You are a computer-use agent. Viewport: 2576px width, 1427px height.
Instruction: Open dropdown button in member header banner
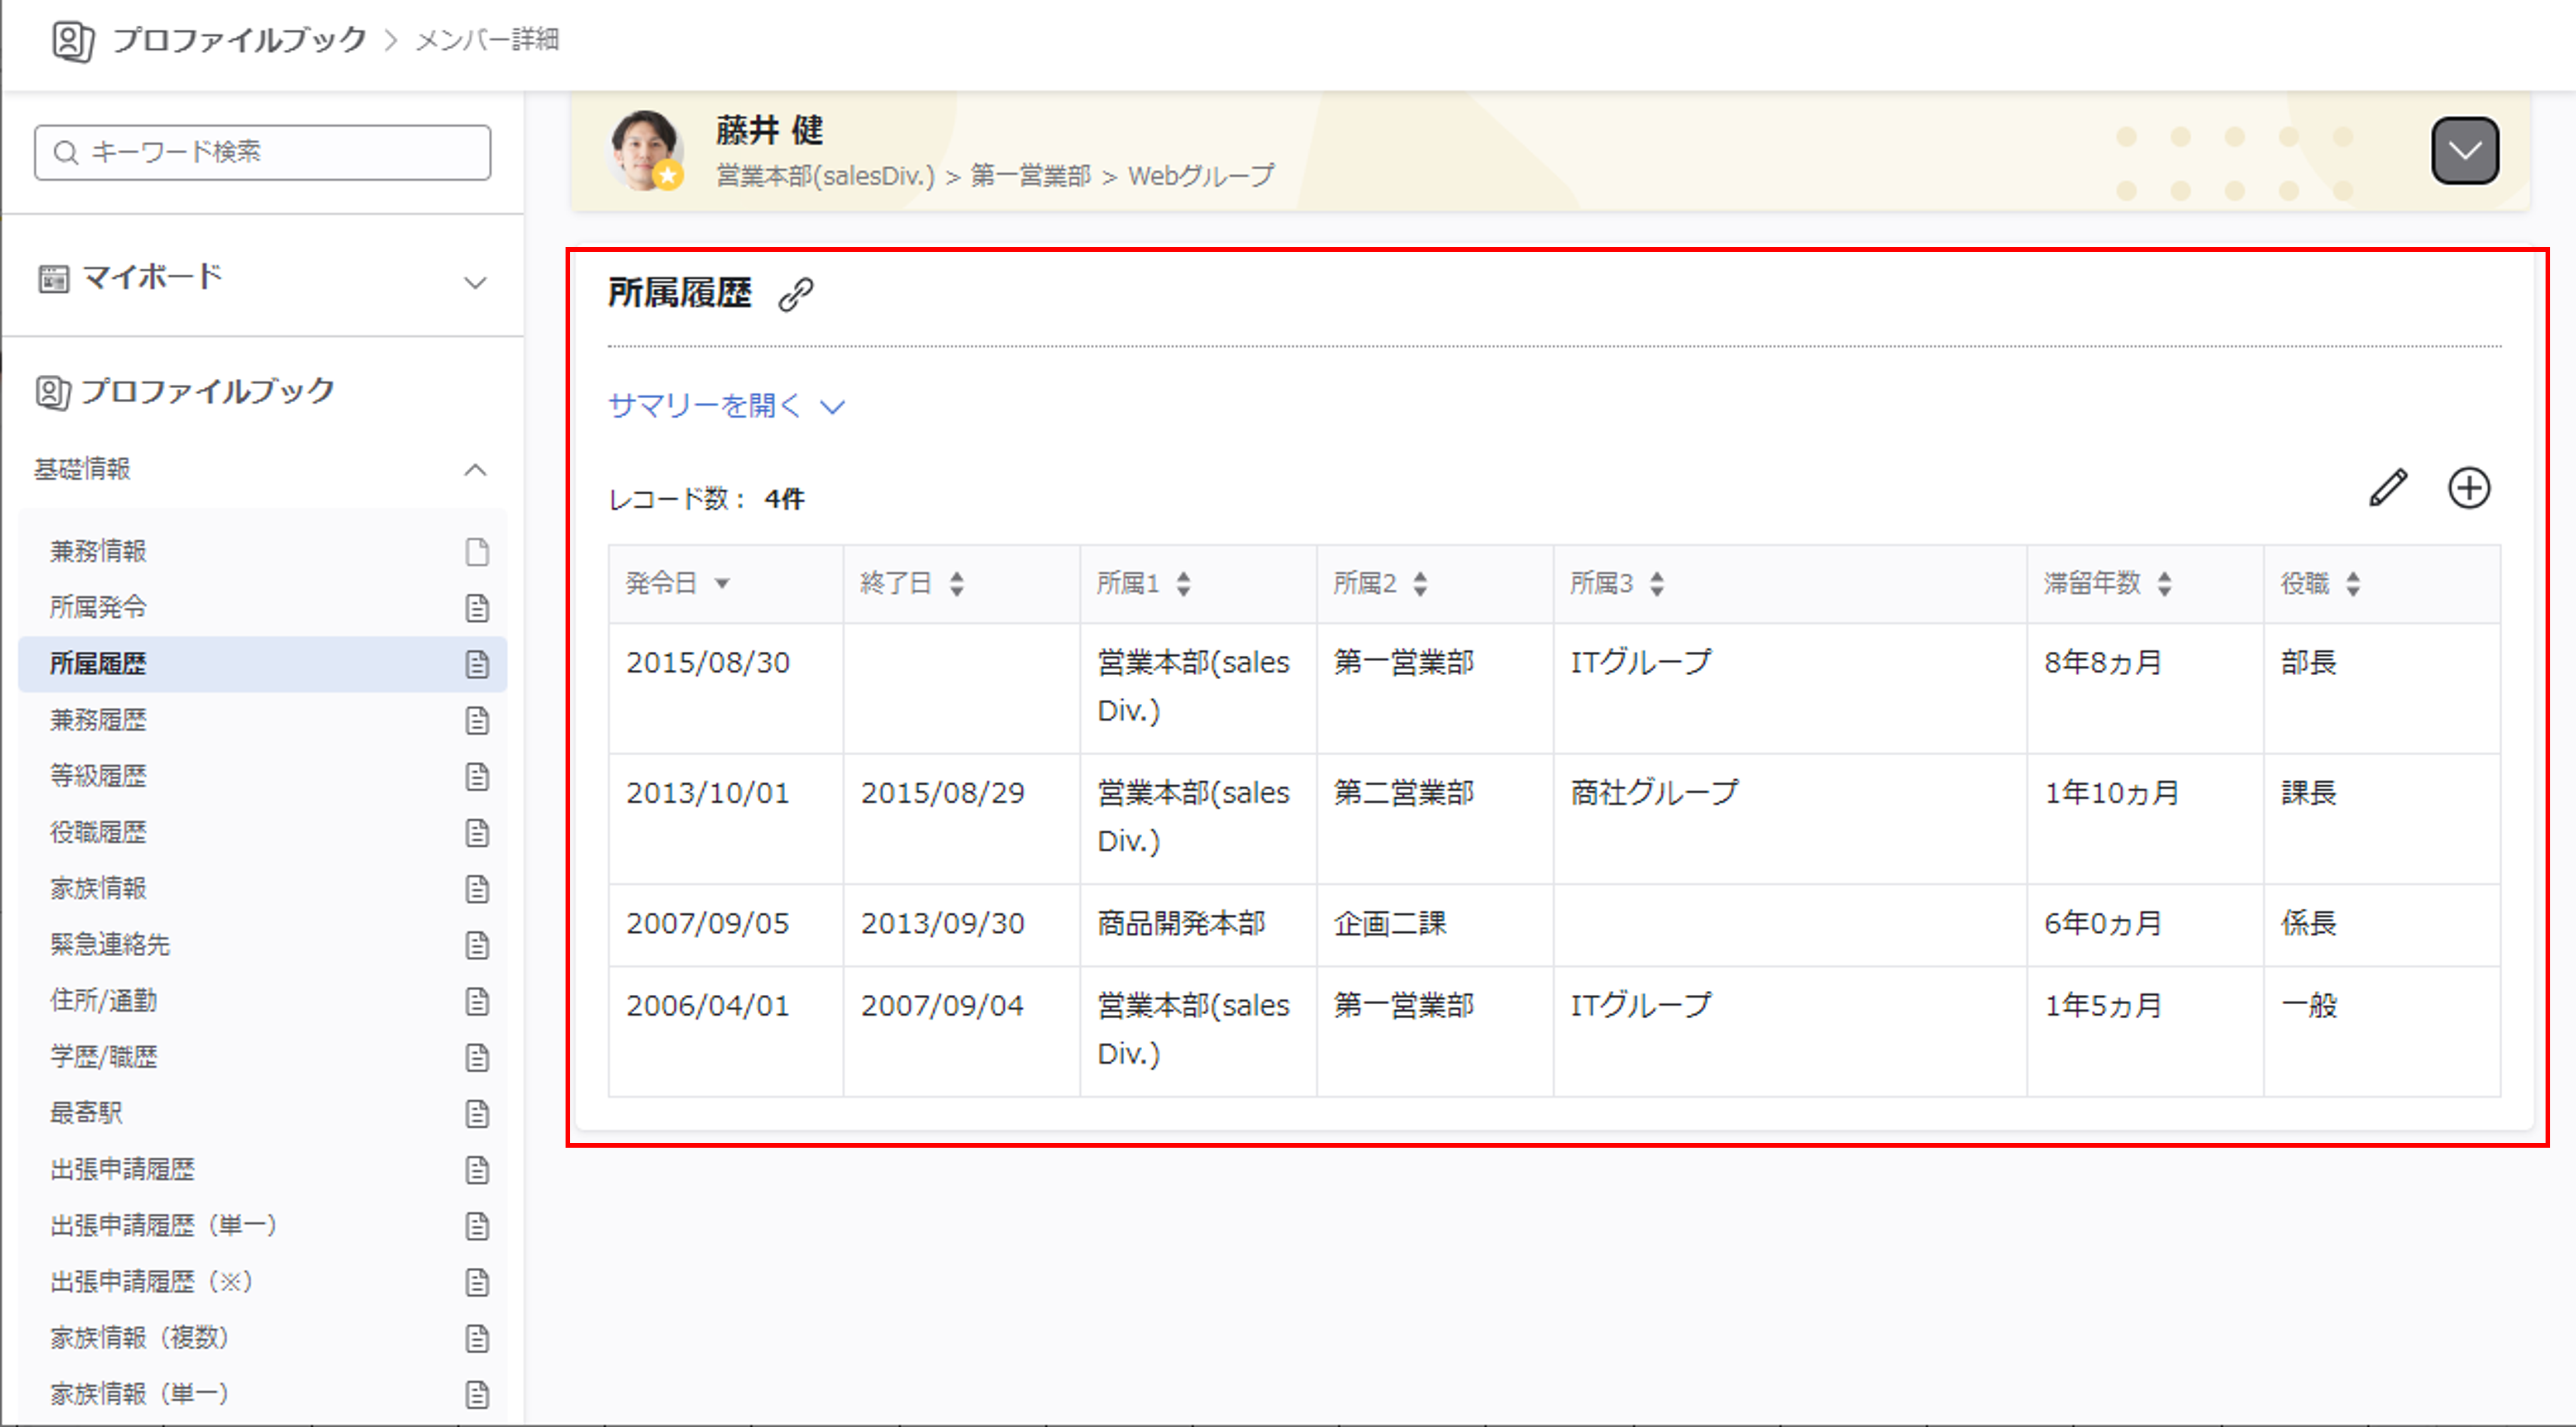click(2465, 151)
